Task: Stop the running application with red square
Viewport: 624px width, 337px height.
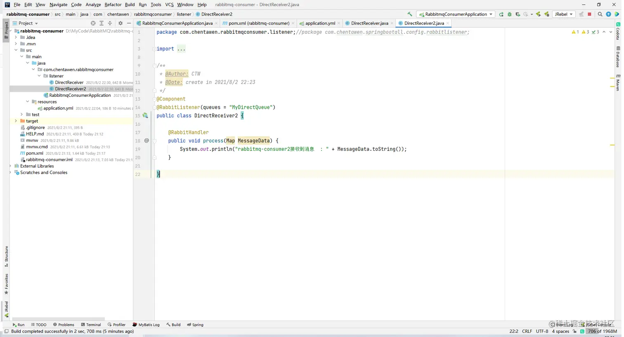Action: 589,14
